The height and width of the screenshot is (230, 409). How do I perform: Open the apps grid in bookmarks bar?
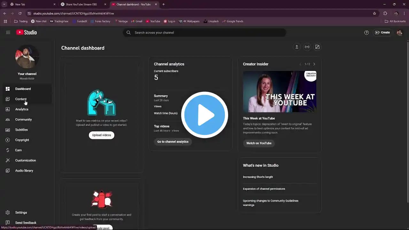tap(5, 21)
